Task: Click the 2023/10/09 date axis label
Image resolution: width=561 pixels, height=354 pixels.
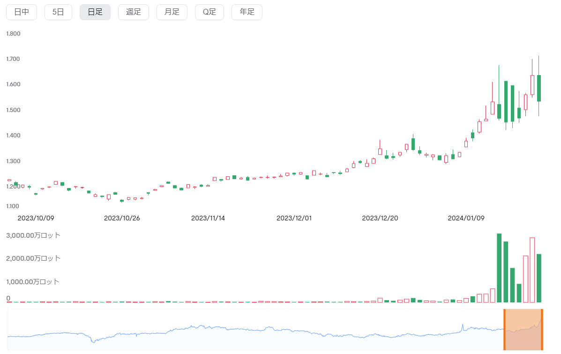Action: point(36,218)
